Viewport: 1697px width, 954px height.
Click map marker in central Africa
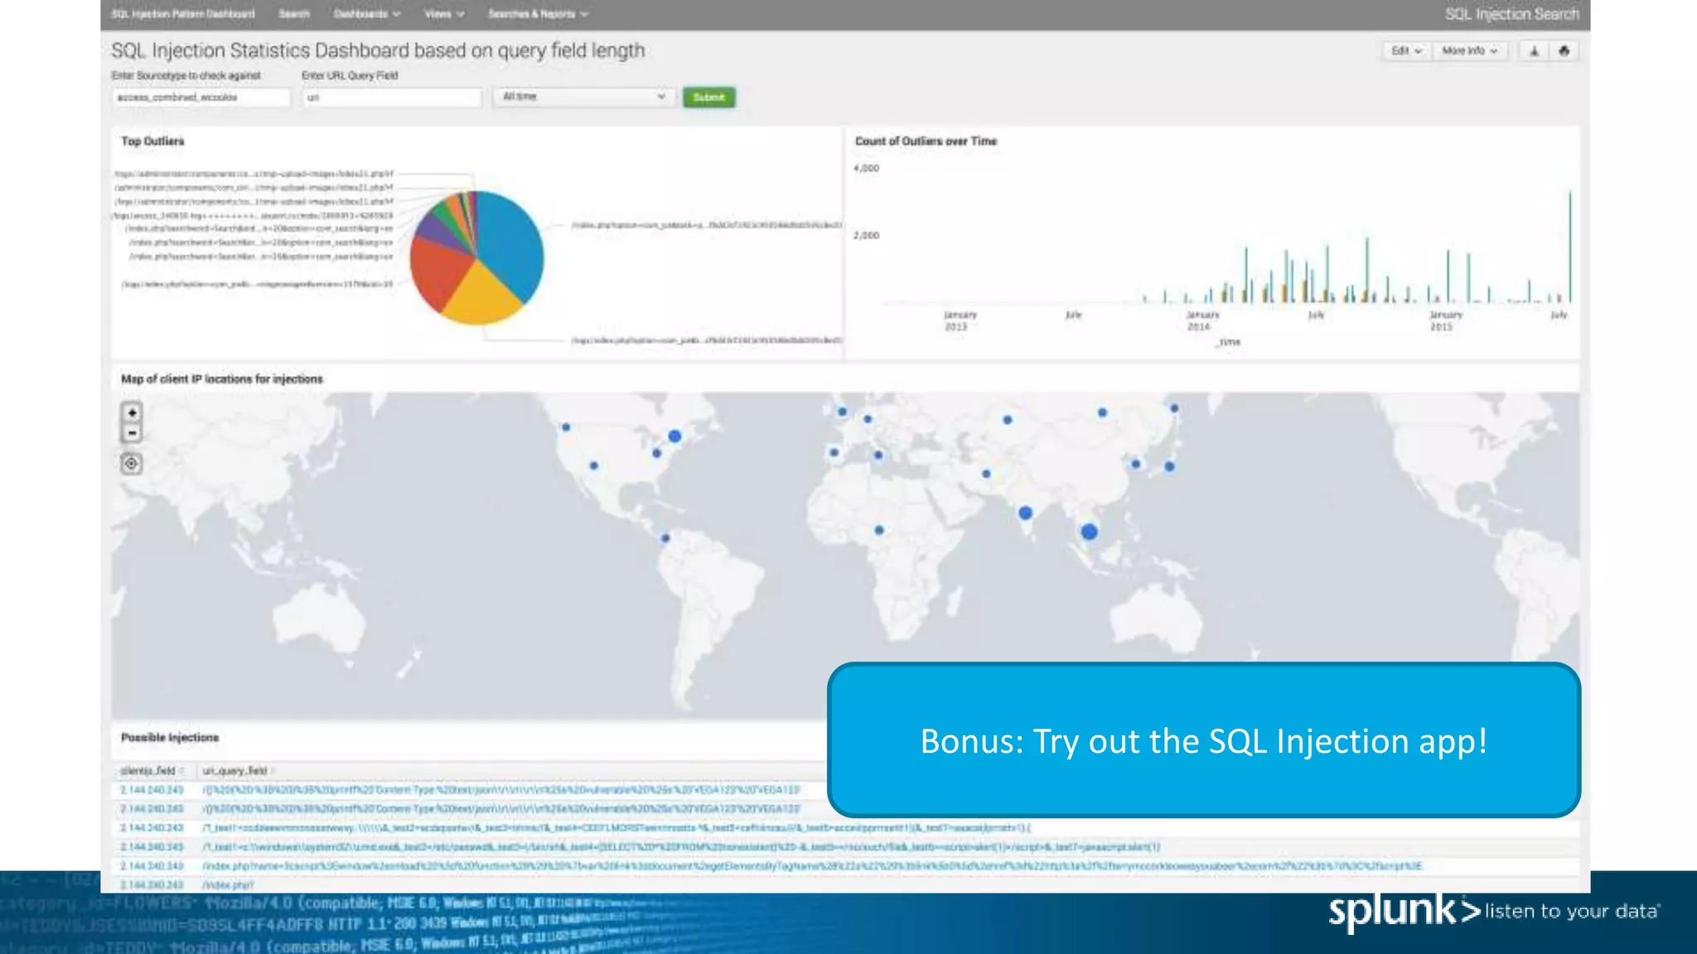point(879,530)
